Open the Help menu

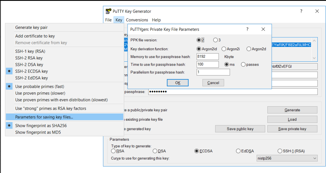[x=156, y=20]
